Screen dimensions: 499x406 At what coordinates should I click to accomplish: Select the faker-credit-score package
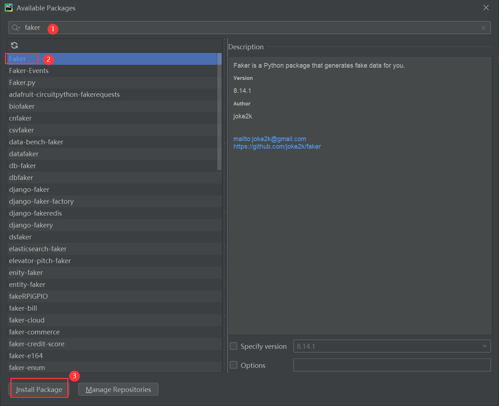point(114,344)
